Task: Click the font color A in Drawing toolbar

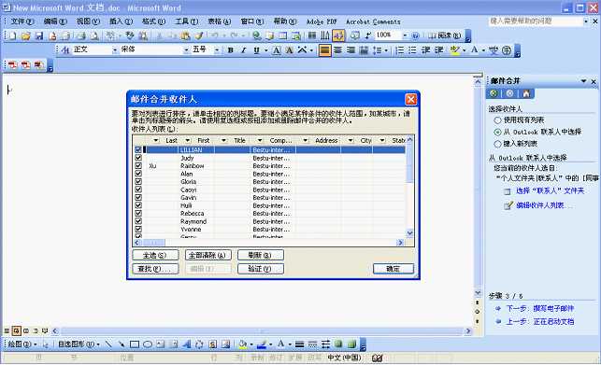Action: (280, 344)
